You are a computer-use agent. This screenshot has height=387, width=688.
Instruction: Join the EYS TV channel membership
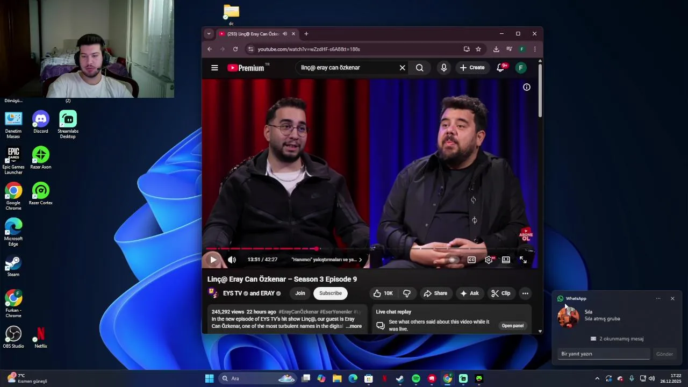click(300, 293)
